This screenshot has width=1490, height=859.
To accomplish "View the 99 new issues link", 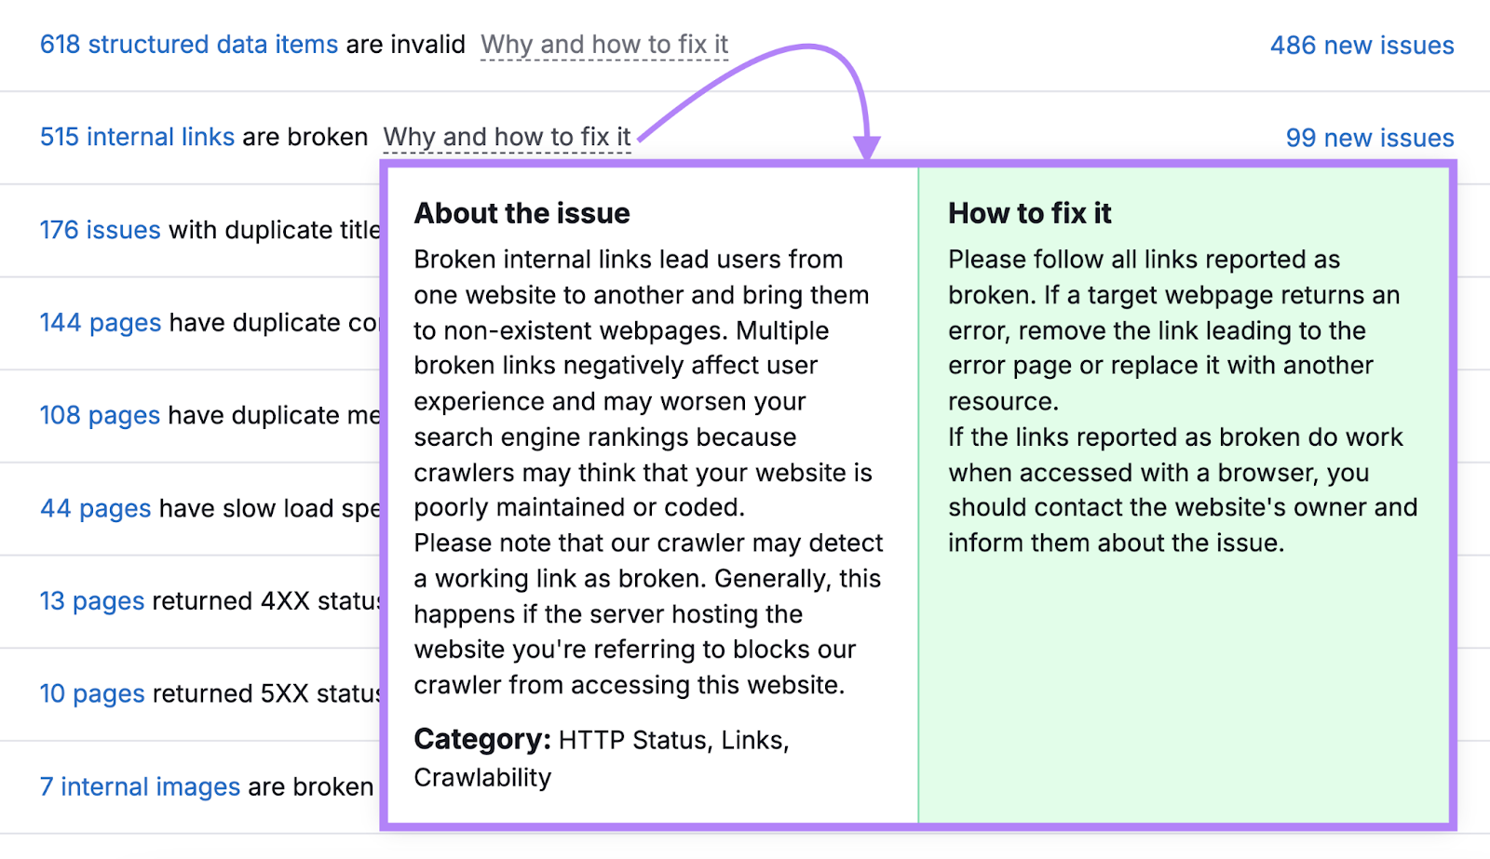I will click(x=1369, y=138).
